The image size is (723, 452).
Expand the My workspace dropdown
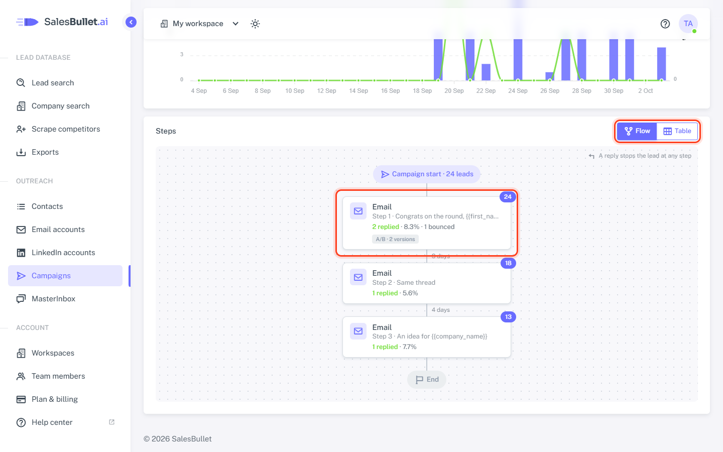pyautogui.click(x=199, y=24)
